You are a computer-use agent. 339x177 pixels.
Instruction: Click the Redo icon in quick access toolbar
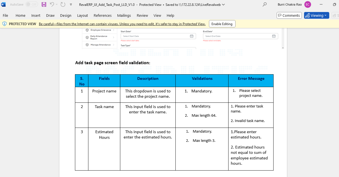point(63,4)
